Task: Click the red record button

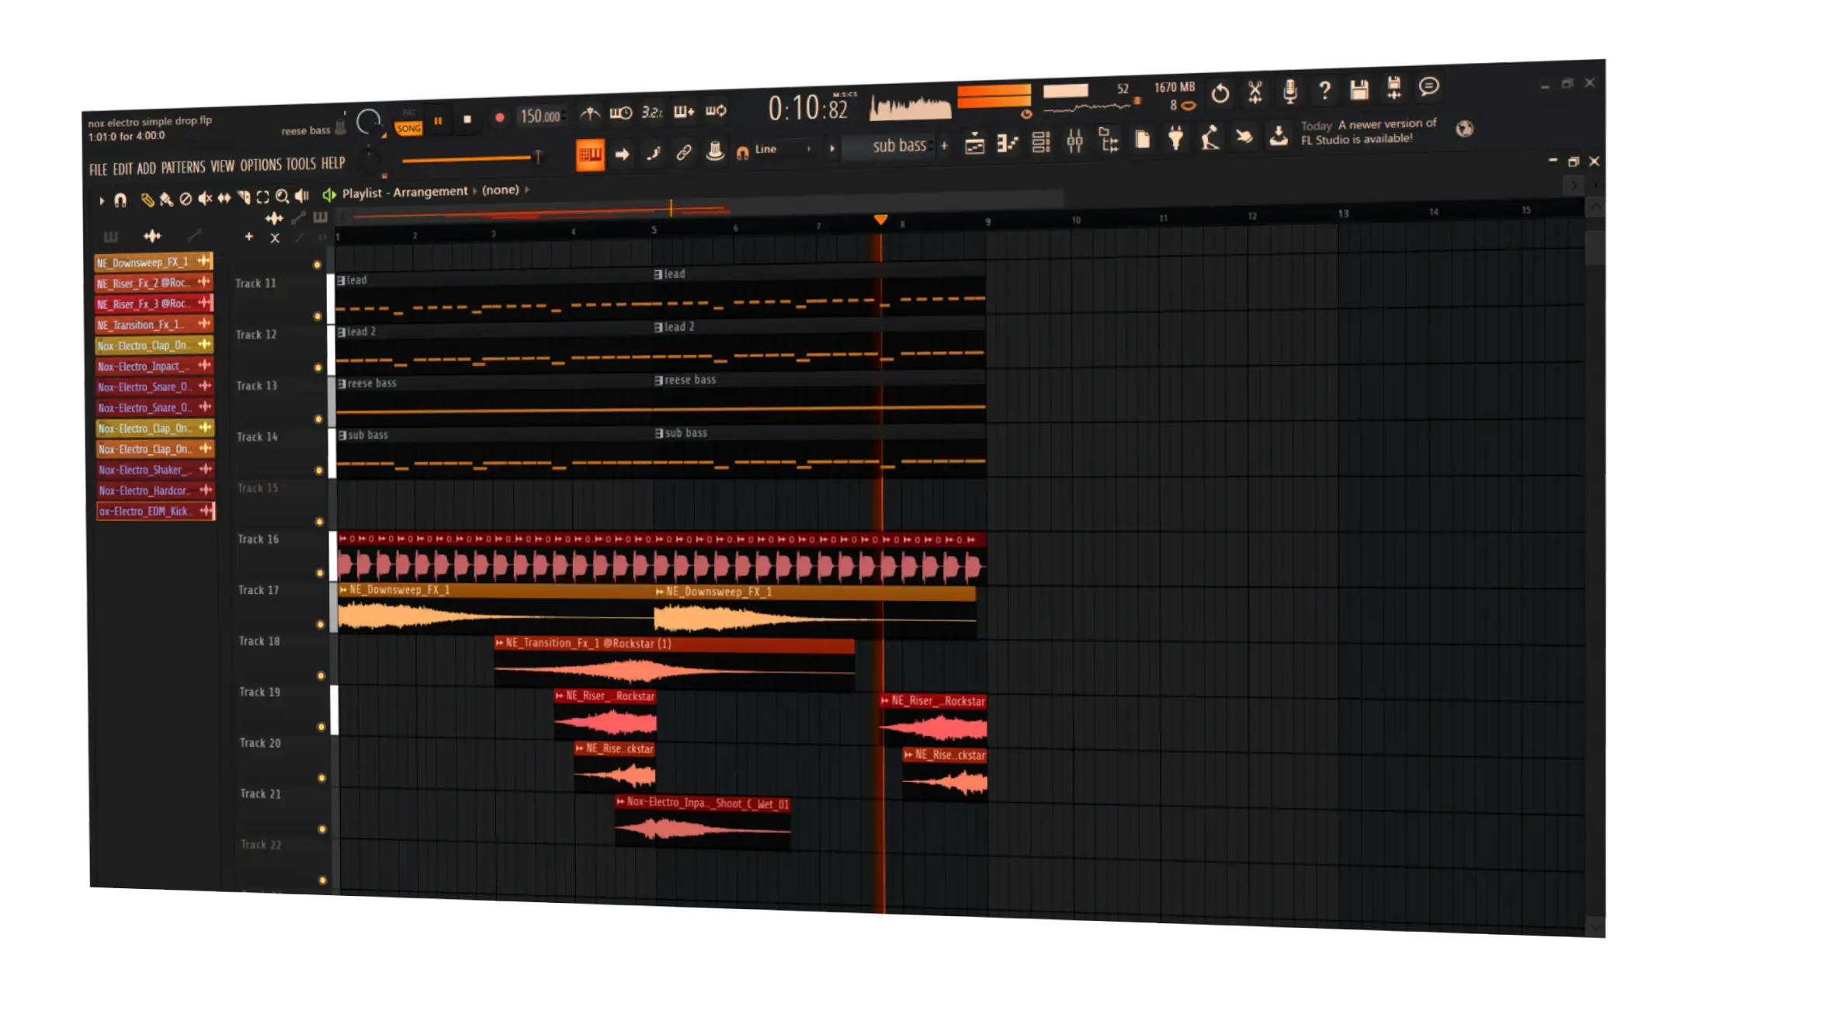Action: coord(499,118)
